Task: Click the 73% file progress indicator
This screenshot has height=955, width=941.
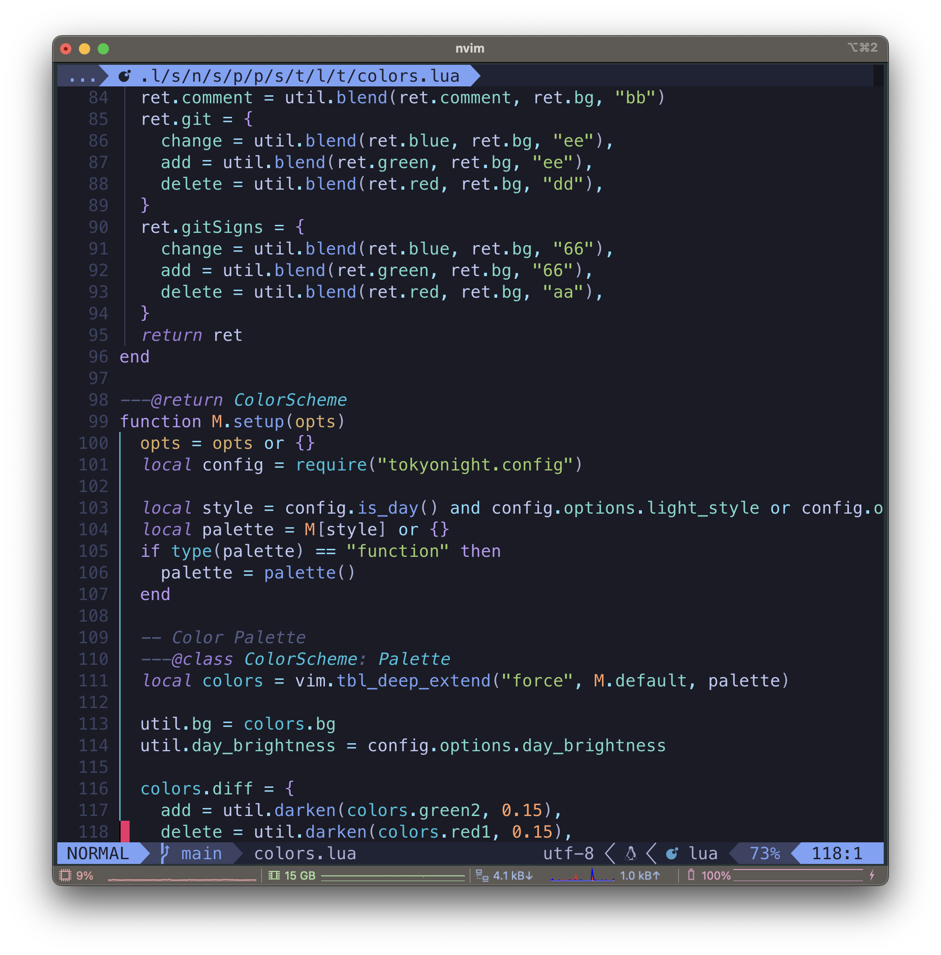Action: click(x=764, y=854)
